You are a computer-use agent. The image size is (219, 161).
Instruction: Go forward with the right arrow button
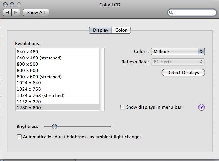click(16, 12)
